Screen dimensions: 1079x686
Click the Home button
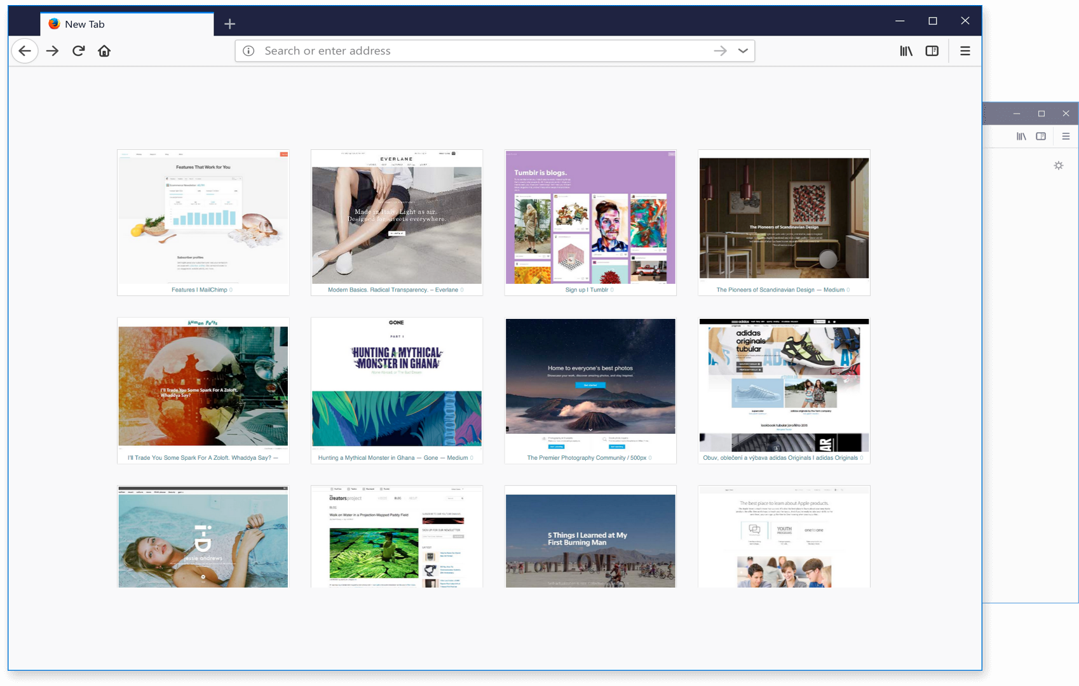pyautogui.click(x=104, y=51)
